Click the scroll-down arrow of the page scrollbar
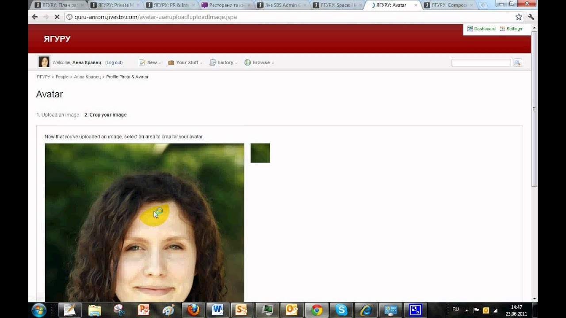 pyautogui.click(x=534, y=299)
